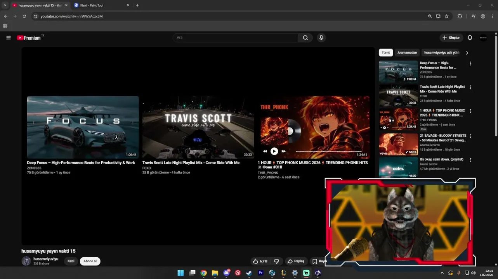Click the address bar URL field

coord(229,16)
